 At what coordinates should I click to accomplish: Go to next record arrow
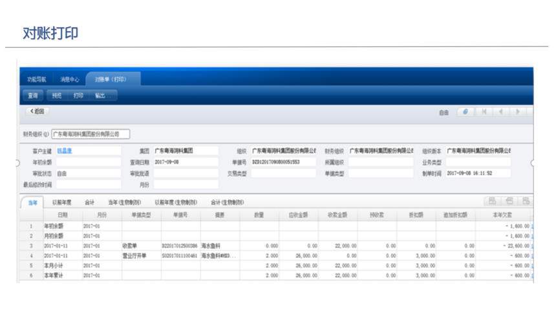[x=518, y=112]
